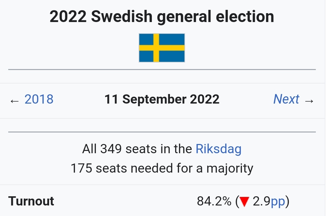The height and width of the screenshot is (216, 329).
Task: Open the Riksdag link
Action: pyautogui.click(x=218, y=149)
